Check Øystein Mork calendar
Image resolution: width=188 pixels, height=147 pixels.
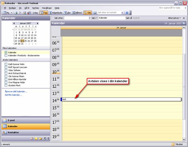pos(6,86)
